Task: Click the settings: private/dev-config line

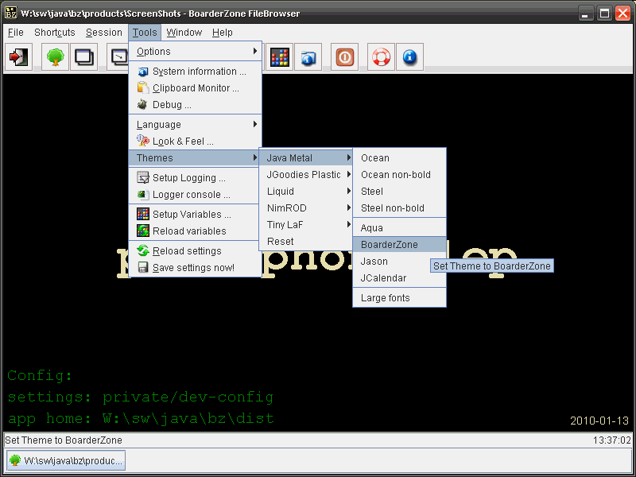Action: tap(141, 397)
